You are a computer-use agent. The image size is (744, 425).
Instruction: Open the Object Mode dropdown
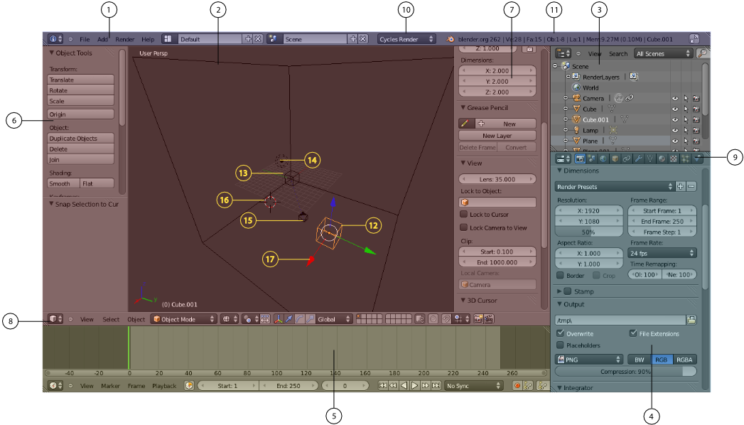[x=183, y=319]
